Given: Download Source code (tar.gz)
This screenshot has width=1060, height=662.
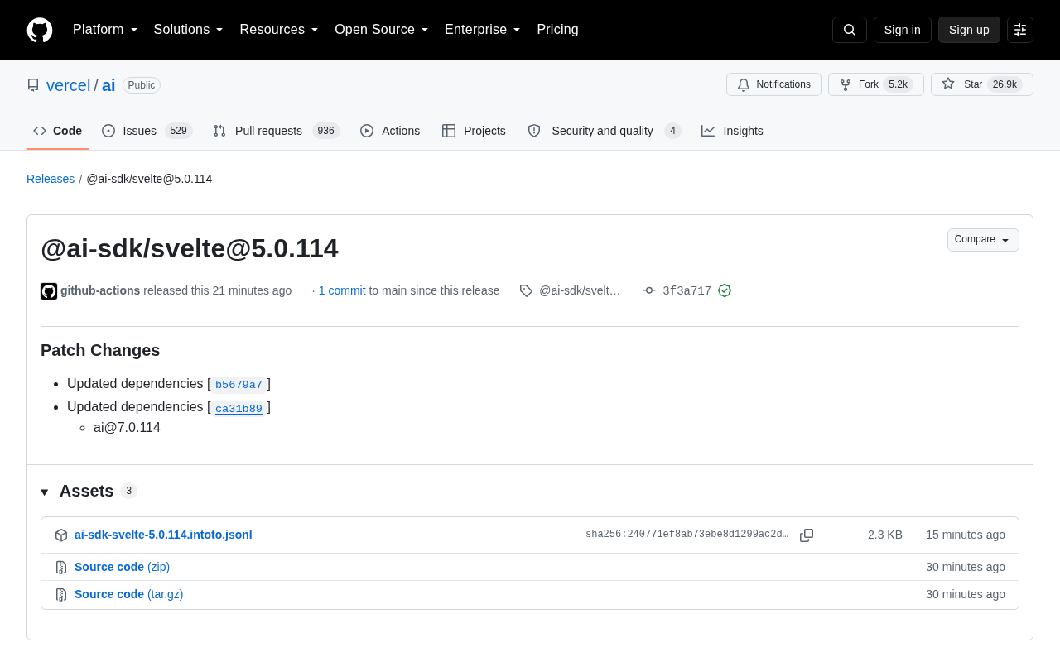Looking at the screenshot, I should 128,594.
